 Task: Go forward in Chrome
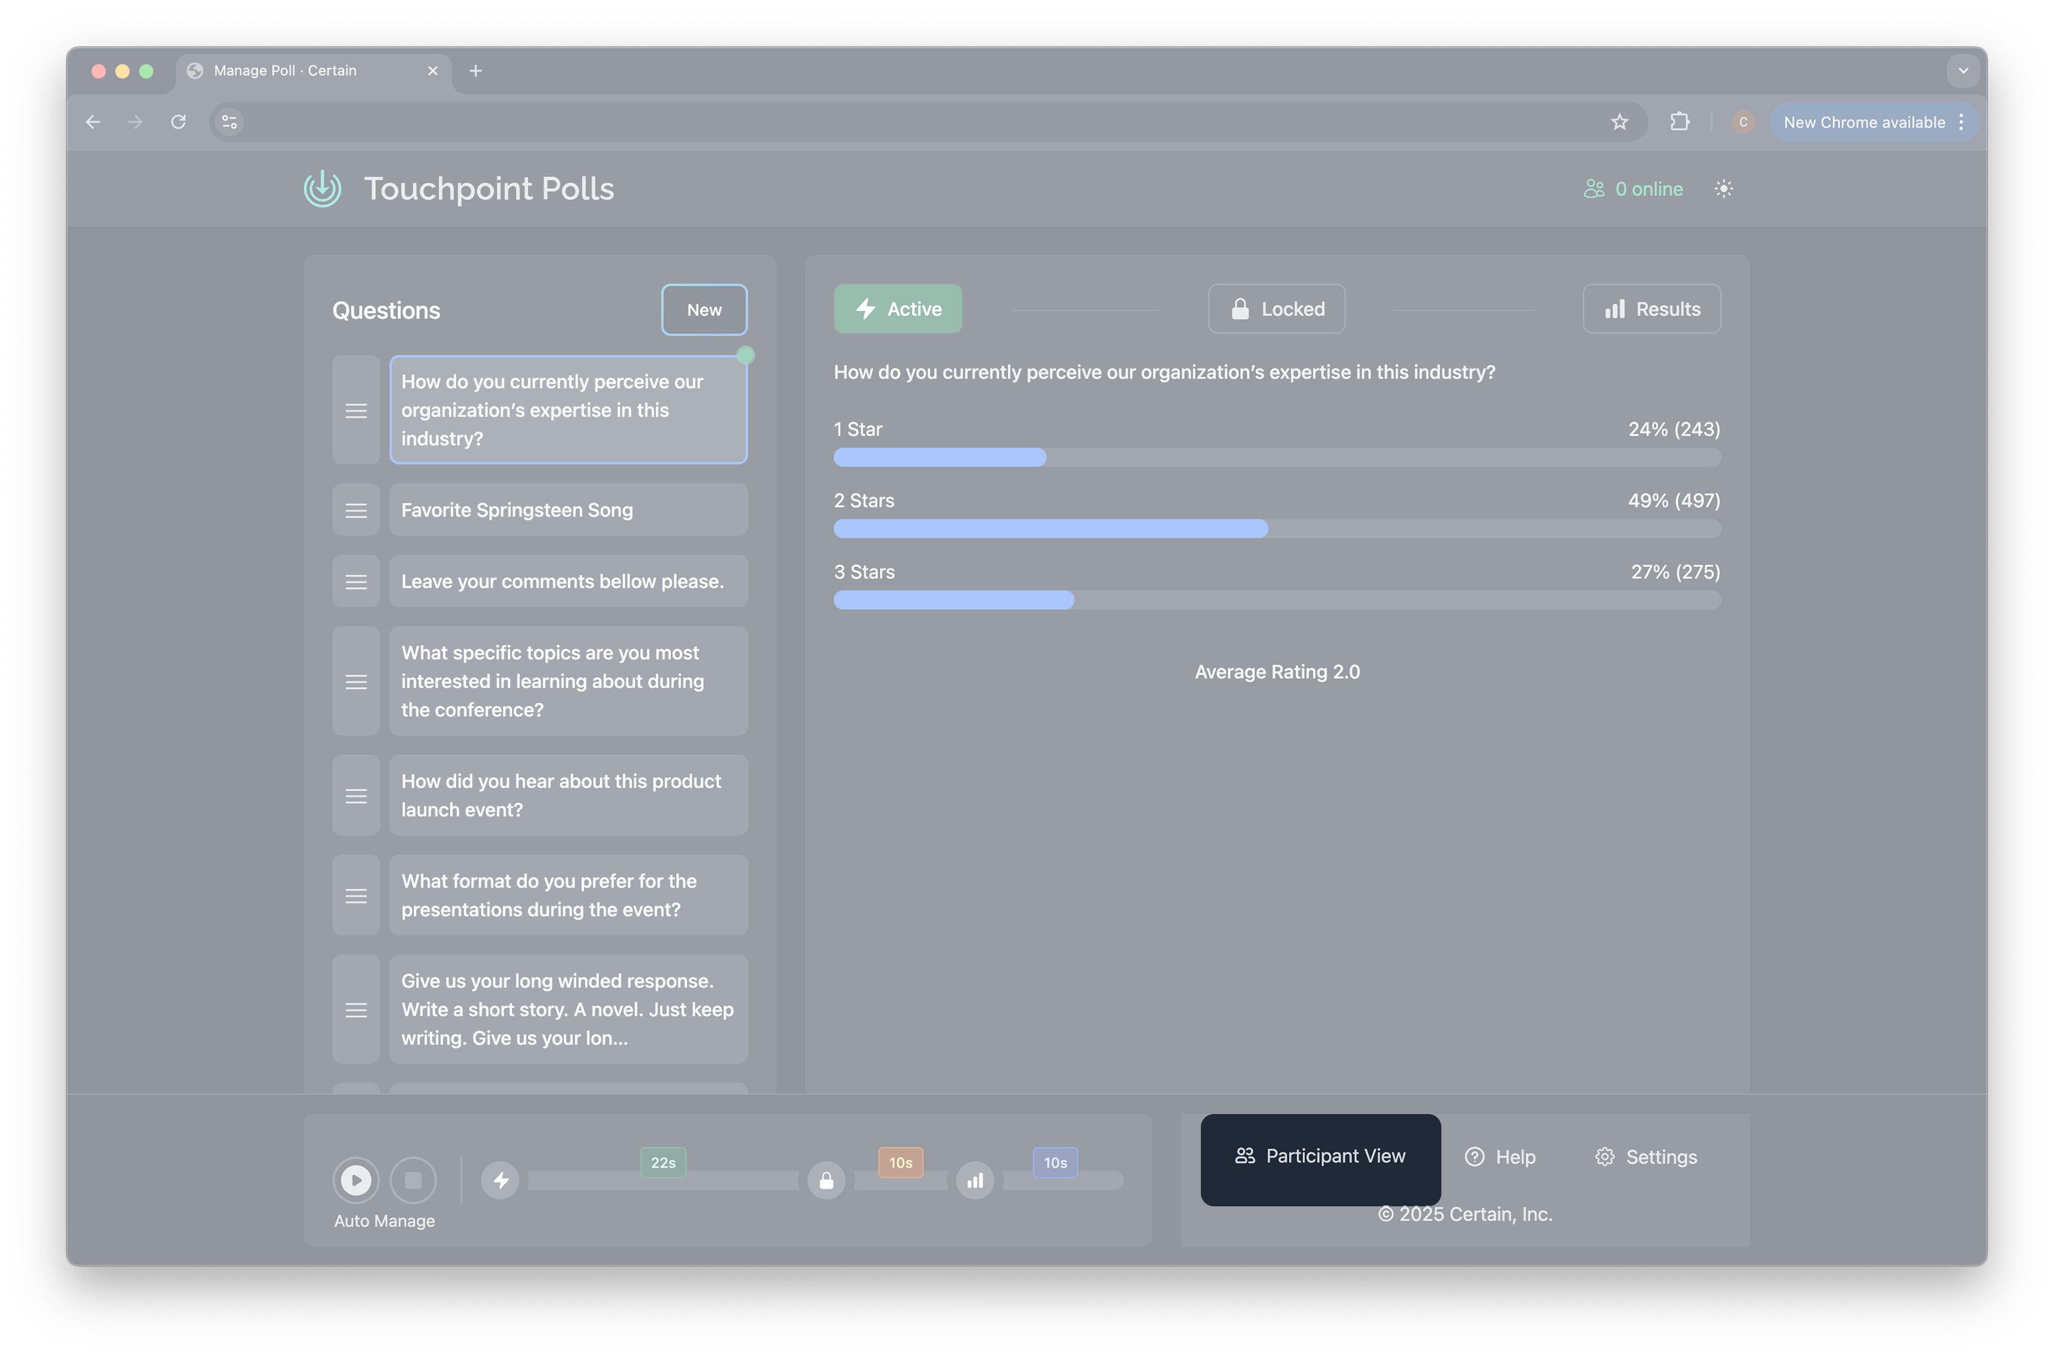[136, 121]
